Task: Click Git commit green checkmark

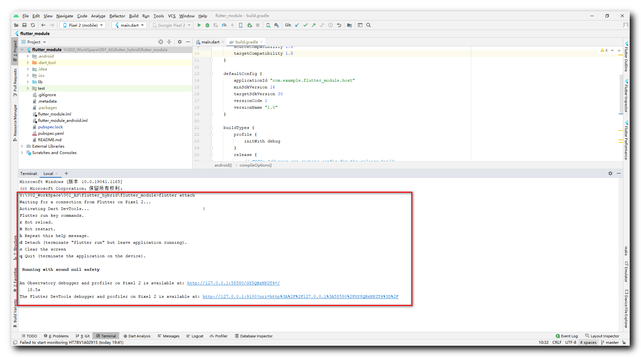Action: [x=305, y=25]
